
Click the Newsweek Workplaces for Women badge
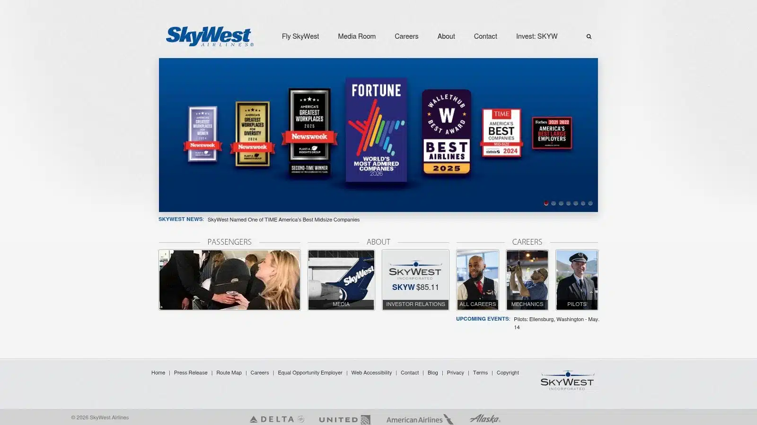[x=202, y=134]
